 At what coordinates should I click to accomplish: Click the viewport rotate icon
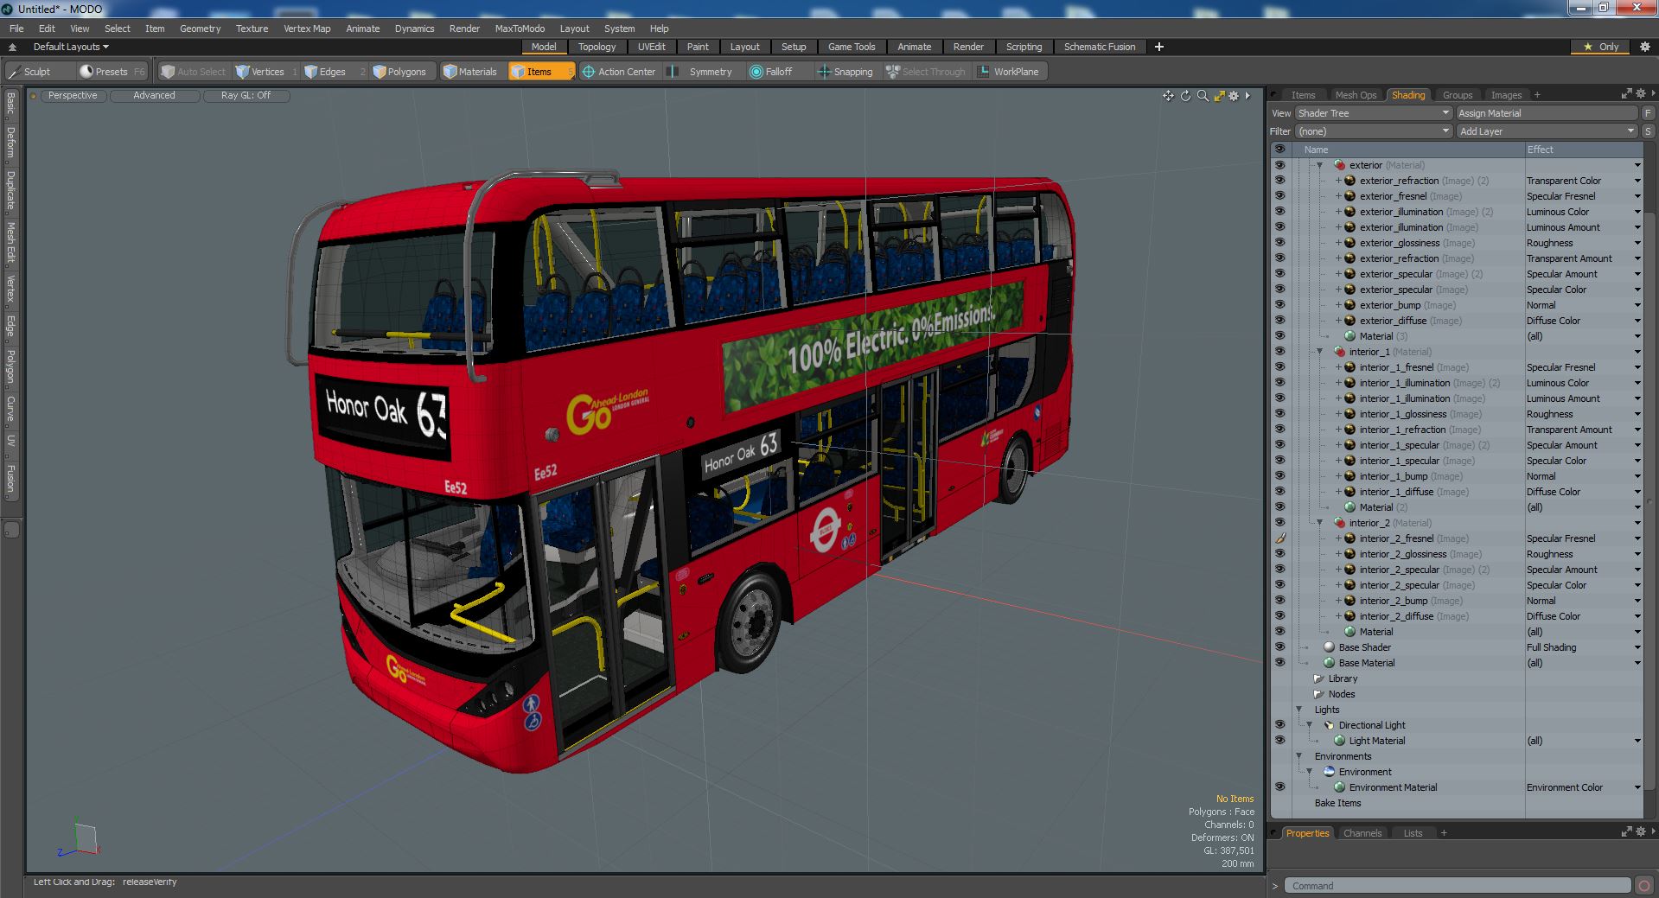(x=1185, y=96)
